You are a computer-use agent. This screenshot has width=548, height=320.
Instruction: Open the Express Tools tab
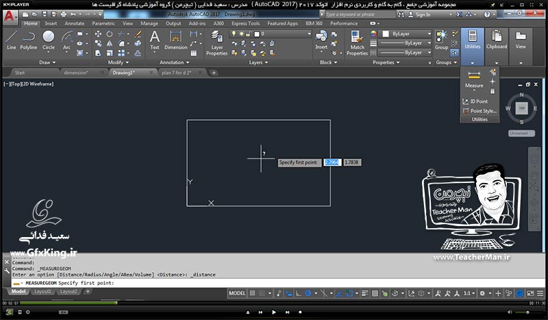[x=245, y=23]
